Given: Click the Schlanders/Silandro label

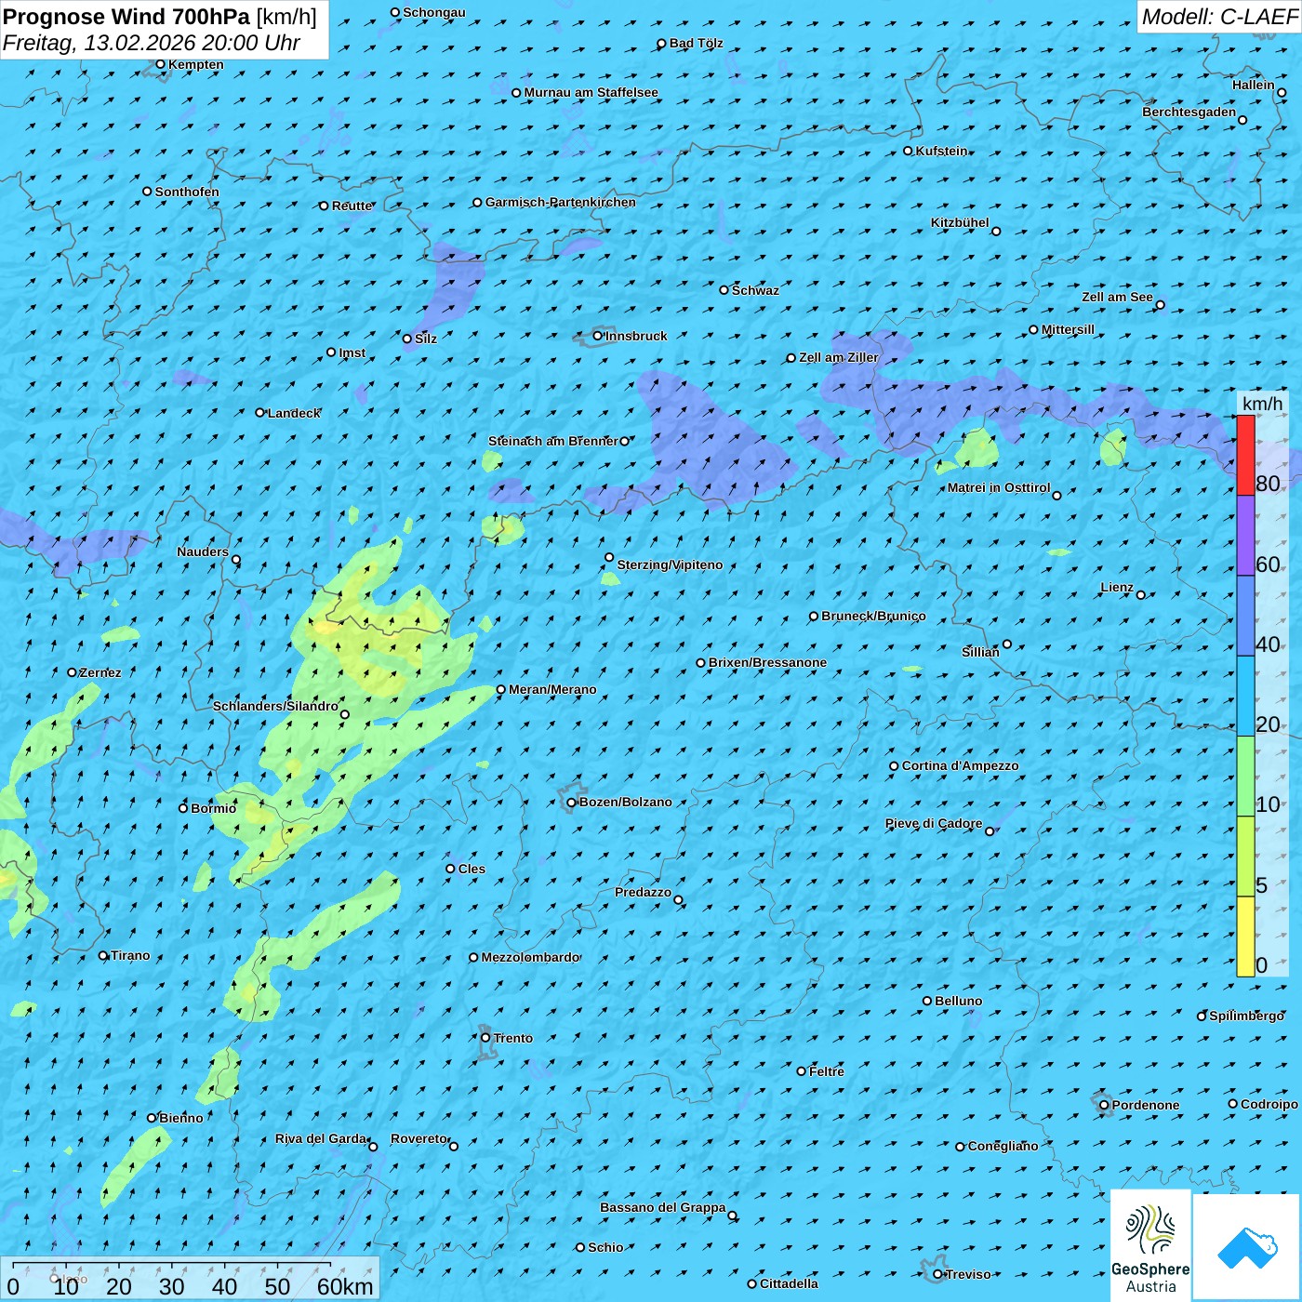Looking at the screenshot, I should [275, 706].
